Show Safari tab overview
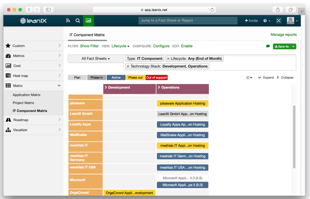This screenshot has height=199, width=310. [291, 9]
